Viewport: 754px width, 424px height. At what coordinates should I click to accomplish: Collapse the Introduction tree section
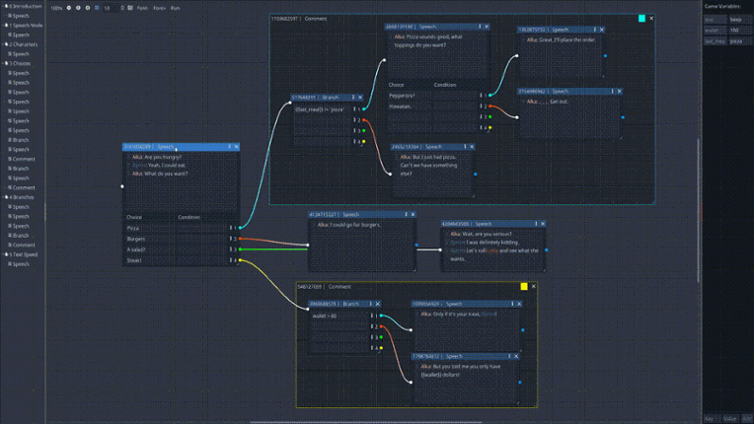5,6
